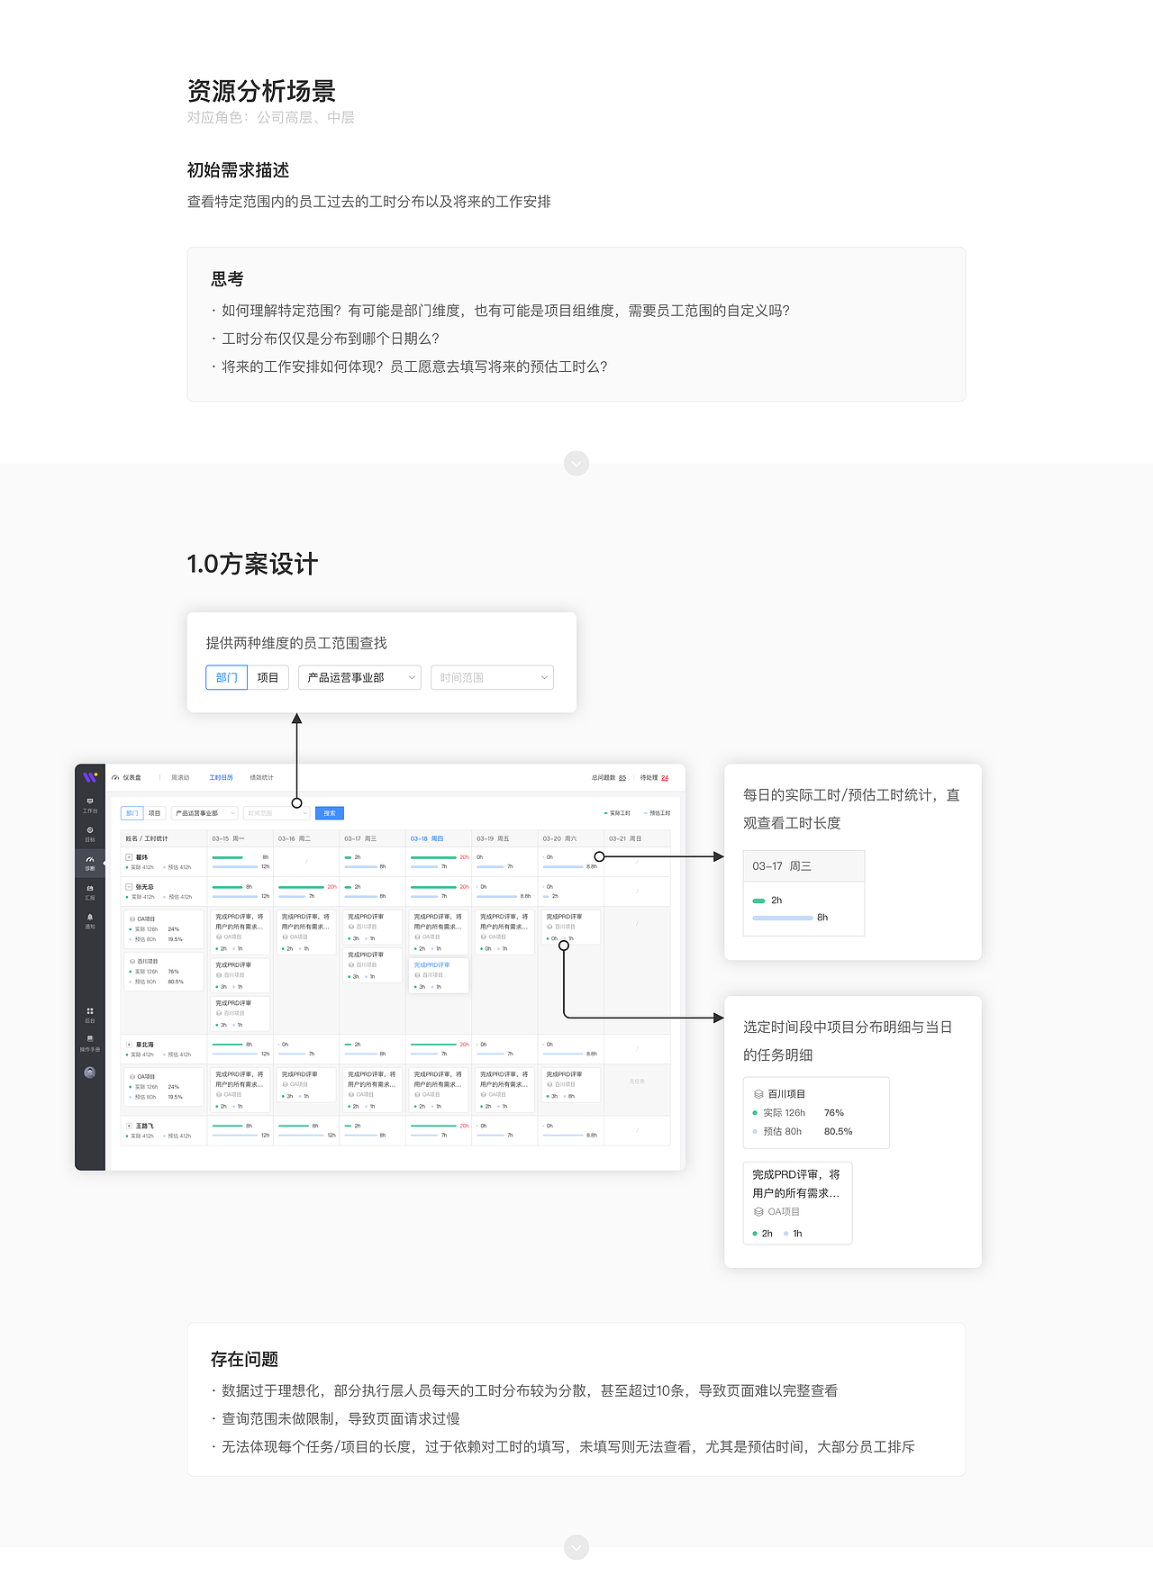Screen dimensions: 1153x1584
Task: Click the 实际工时 legend item
Action: (x=617, y=813)
